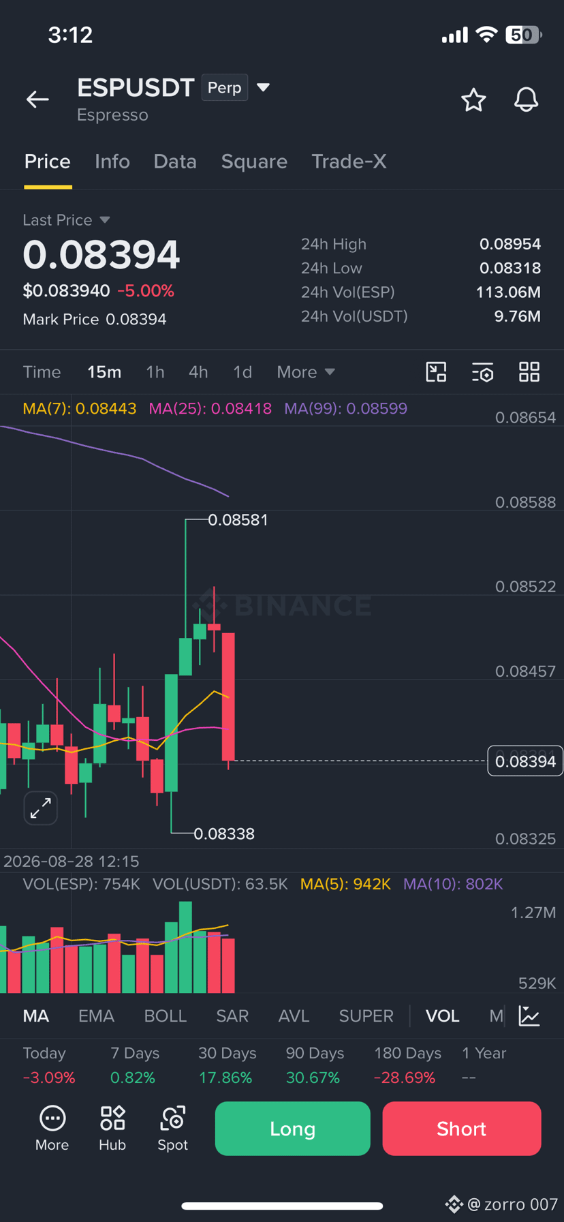This screenshot has width=564, height=1222.
Task: Expand the More intervals dropdown
Action: point(306,372)
